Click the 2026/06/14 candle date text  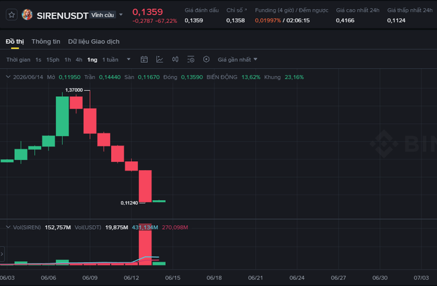point(28,77)
